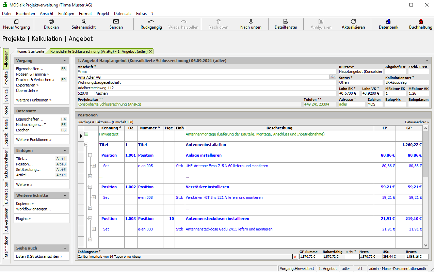Print using the Drucken icon

coord(51,21)
